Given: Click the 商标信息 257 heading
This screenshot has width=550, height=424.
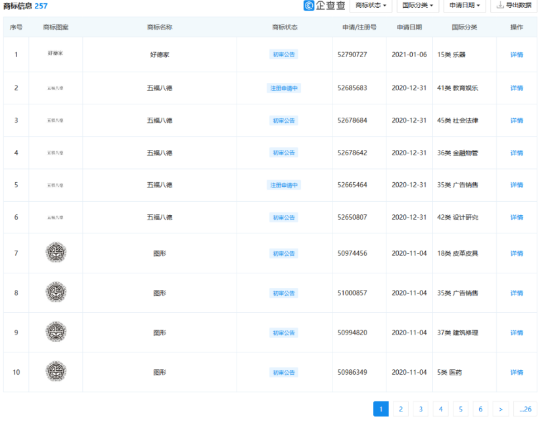Looking at the screenshot, I should (x=25, y=6).
